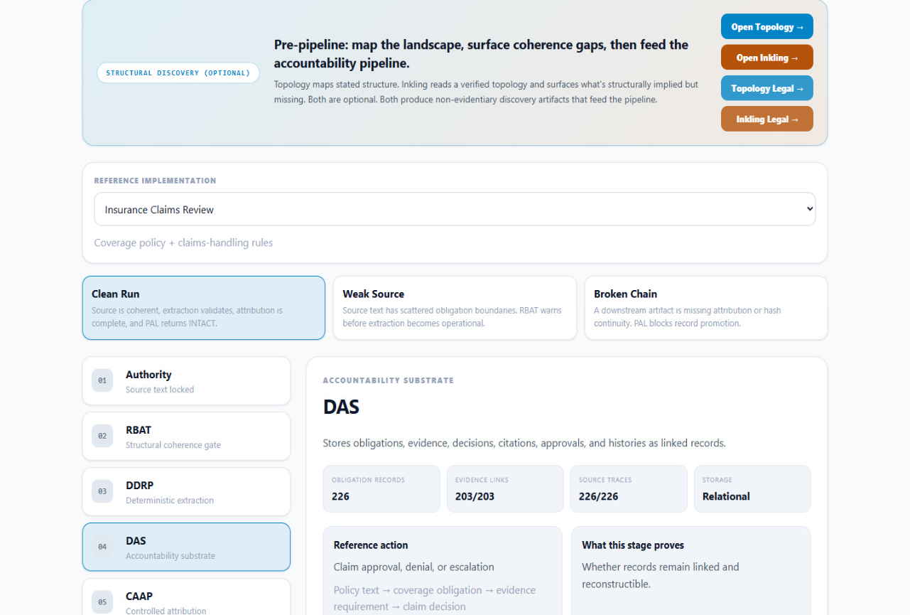The width and height of the screenshot is (910, 615).
Task: Click the Source Traces 226/226 stat
Action: point(629,488)
